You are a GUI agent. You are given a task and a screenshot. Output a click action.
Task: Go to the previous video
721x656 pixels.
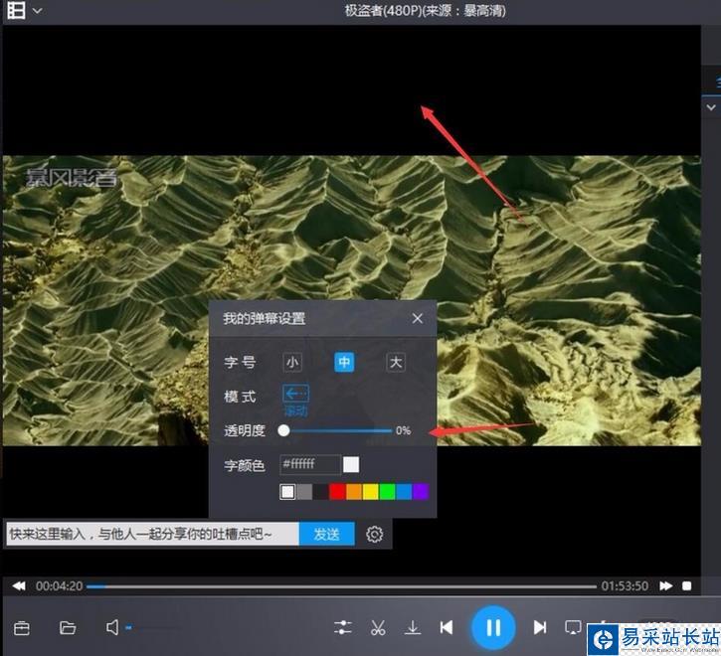447,627
